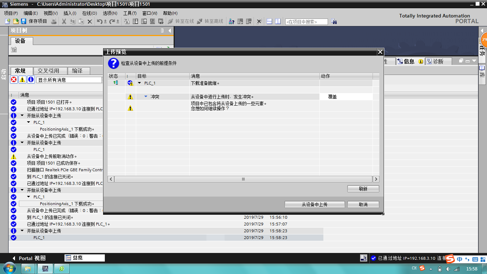This screenshot has height=274, width=487.
Task: Toggle the error messages filter
Action: (x=14, y=80)
